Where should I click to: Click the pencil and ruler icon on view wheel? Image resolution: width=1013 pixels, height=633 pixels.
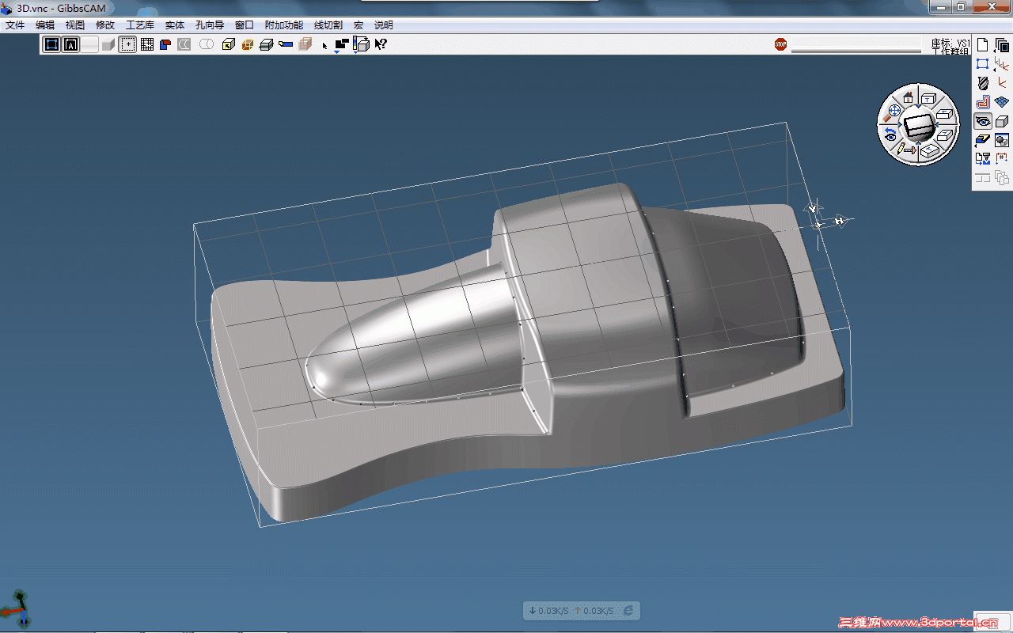pyautogui.click(x=907, y=148)
